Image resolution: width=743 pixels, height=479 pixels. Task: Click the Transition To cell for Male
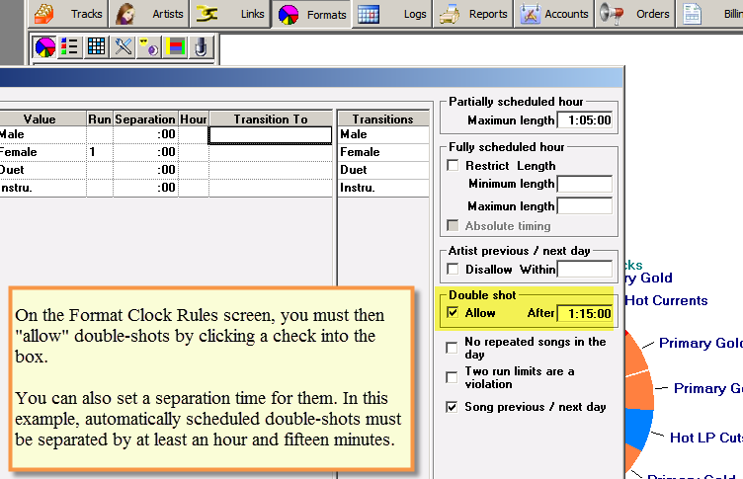pyautogui.click(x=270, y=134)
